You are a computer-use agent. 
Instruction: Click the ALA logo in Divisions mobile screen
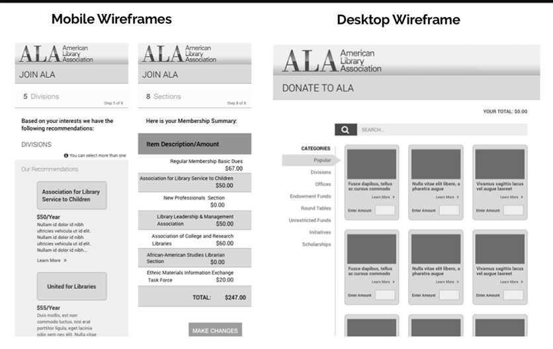[x=56, y=54]
